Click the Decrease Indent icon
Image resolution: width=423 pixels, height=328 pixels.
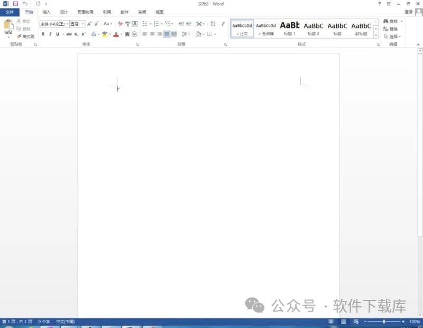[181, 24]
